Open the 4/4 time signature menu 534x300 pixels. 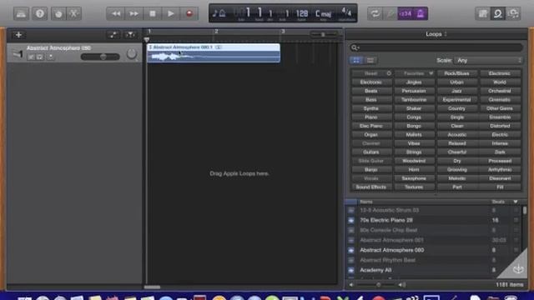(346, 13)
